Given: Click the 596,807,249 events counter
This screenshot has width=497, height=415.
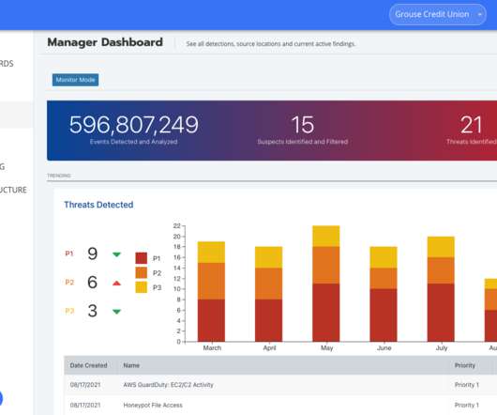Looking at the screenshot, I should point(134,125).
